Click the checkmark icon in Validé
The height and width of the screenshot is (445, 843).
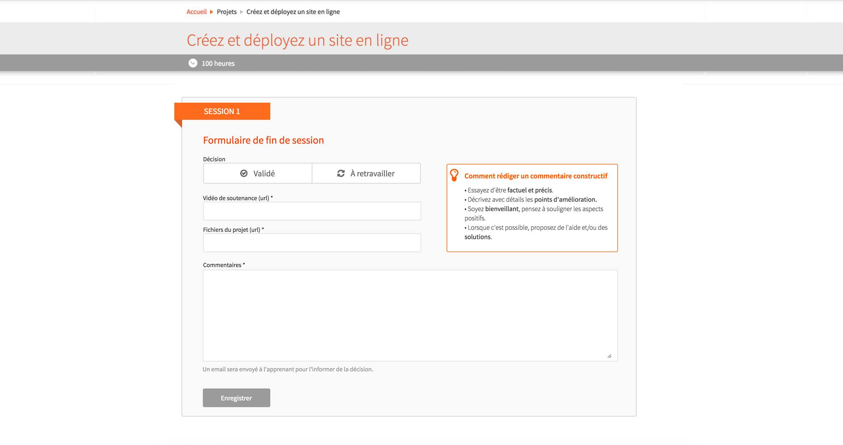coord(244,173)
